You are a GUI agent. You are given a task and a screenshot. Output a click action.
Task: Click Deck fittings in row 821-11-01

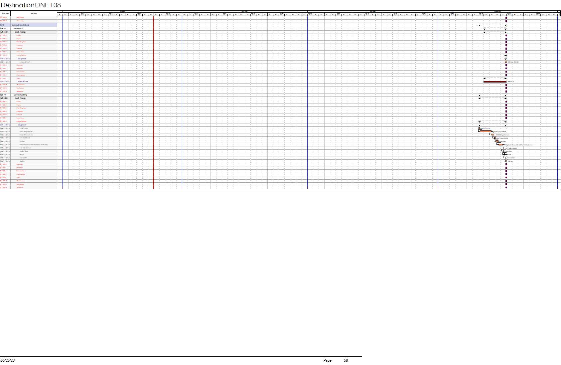(20, 32)
